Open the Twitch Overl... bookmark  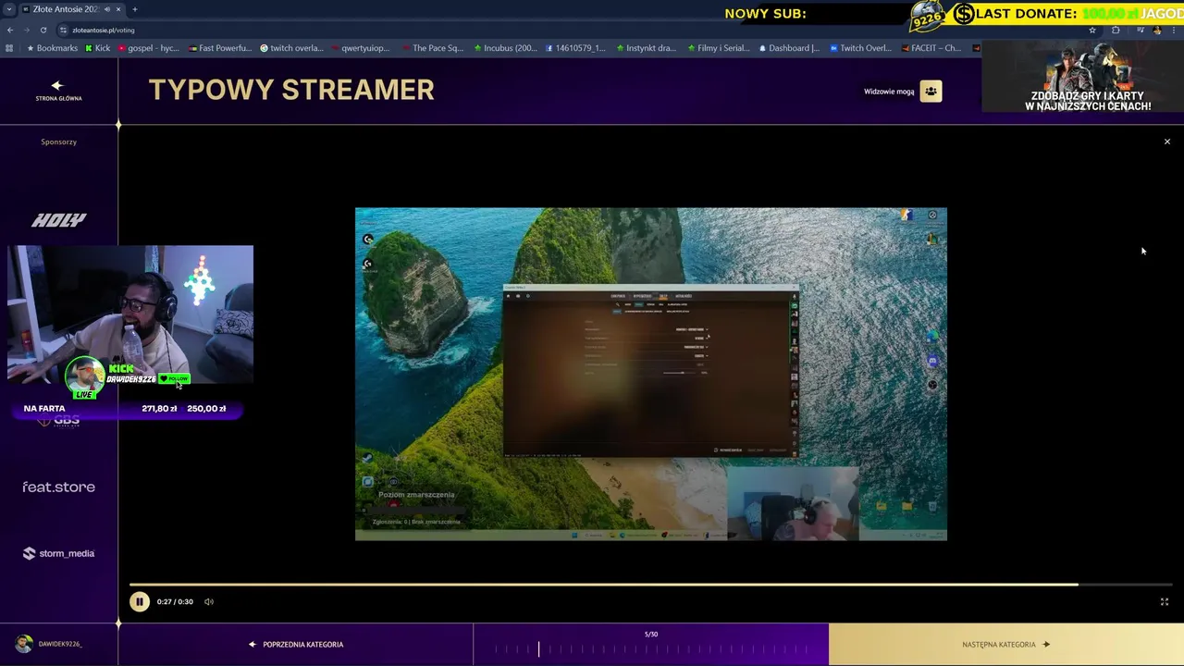pyautogui.click(x=860, y=48)
